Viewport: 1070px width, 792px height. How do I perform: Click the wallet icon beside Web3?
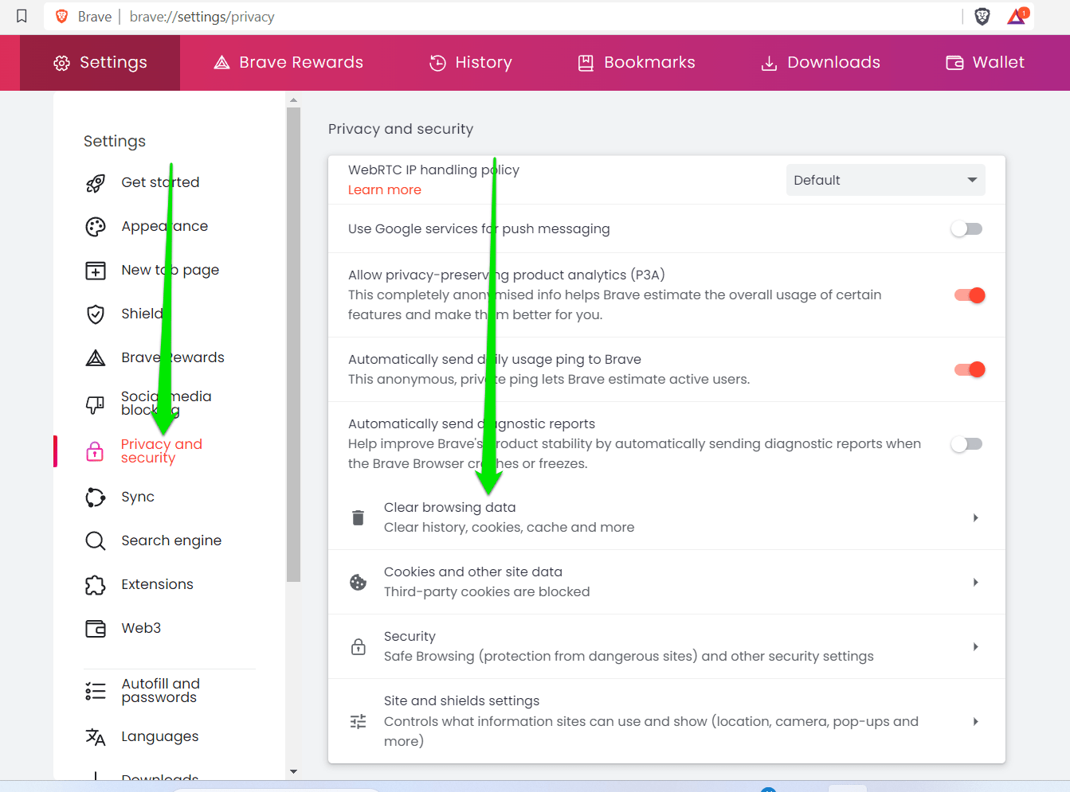click(96, 629)
